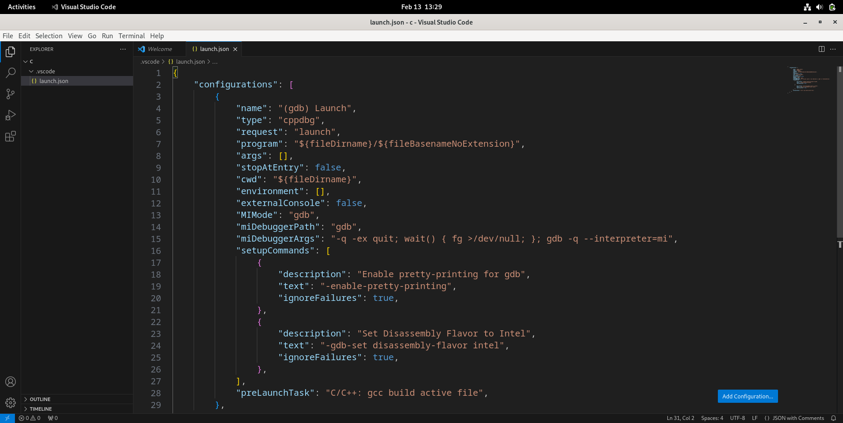Open the View menu

click(75, 36)
